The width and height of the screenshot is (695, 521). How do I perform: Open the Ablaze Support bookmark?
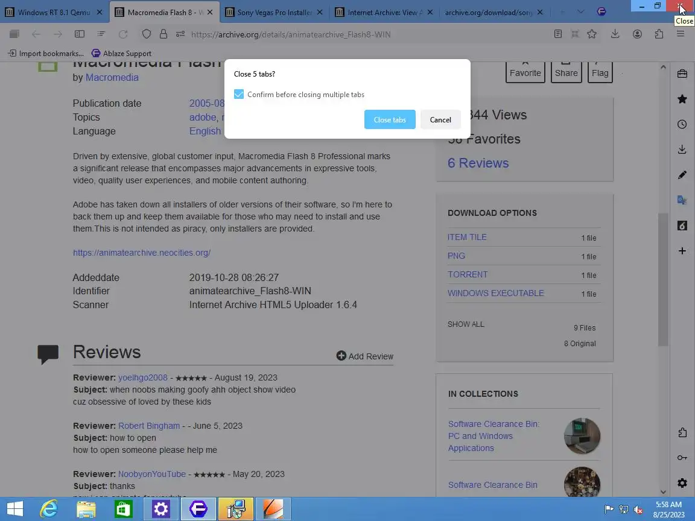[121, 54]
